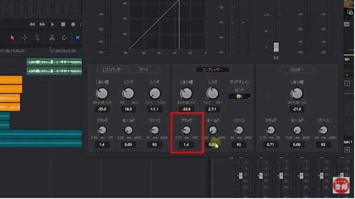Arm recording with the round record button

pos(73,24)
